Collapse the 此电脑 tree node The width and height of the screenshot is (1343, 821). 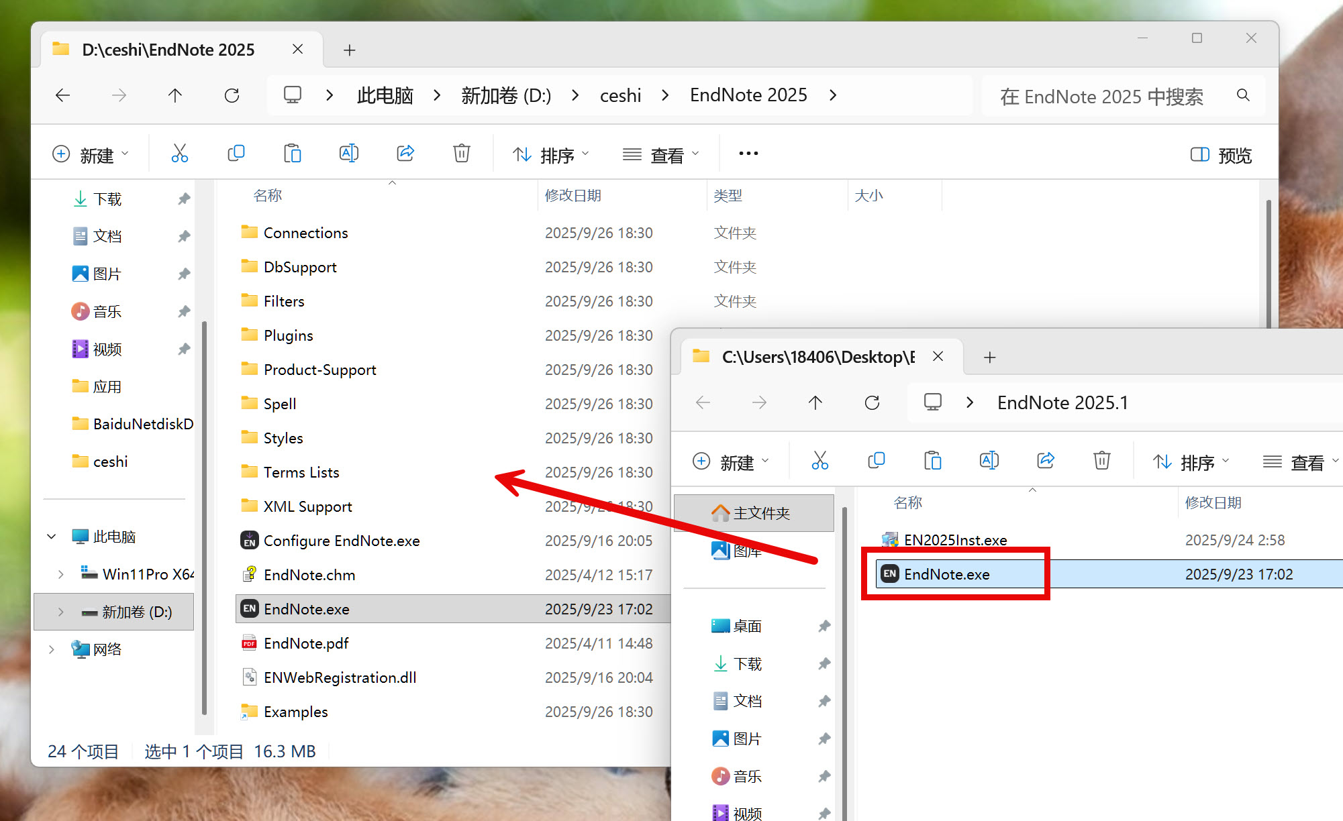click(x=52, y=537)
